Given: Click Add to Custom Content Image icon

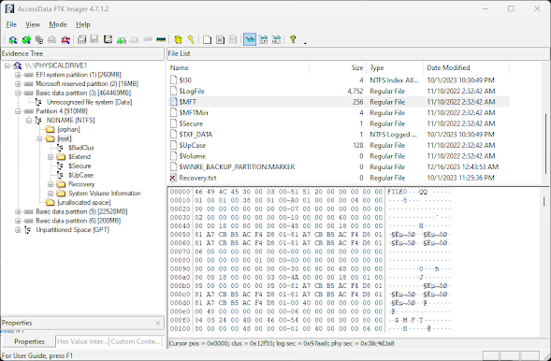Looking at the screenshot, I should coord(122,39).
